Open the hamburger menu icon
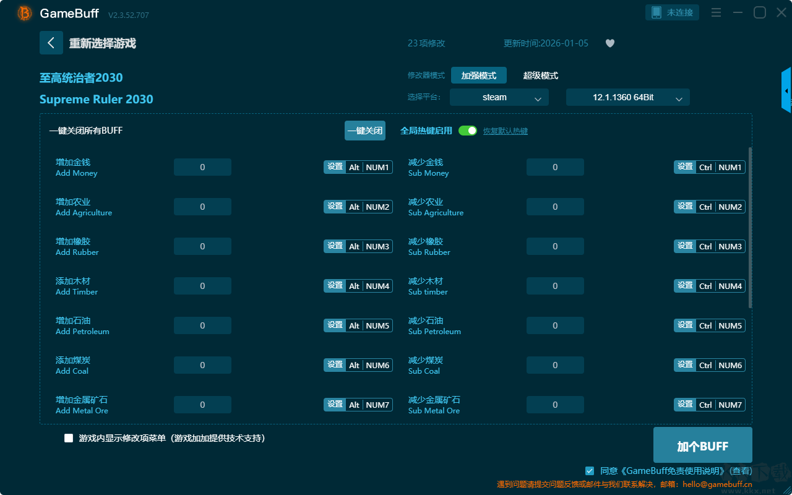Image resolution: width=792 pixels, height=495 pixels. (716, 12)
